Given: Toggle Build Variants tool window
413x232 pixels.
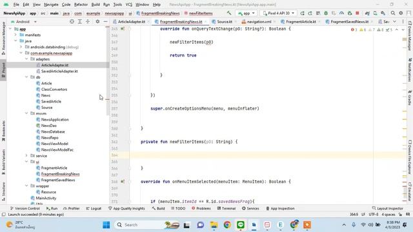Looking at the screenshot, I should [3, 162].
